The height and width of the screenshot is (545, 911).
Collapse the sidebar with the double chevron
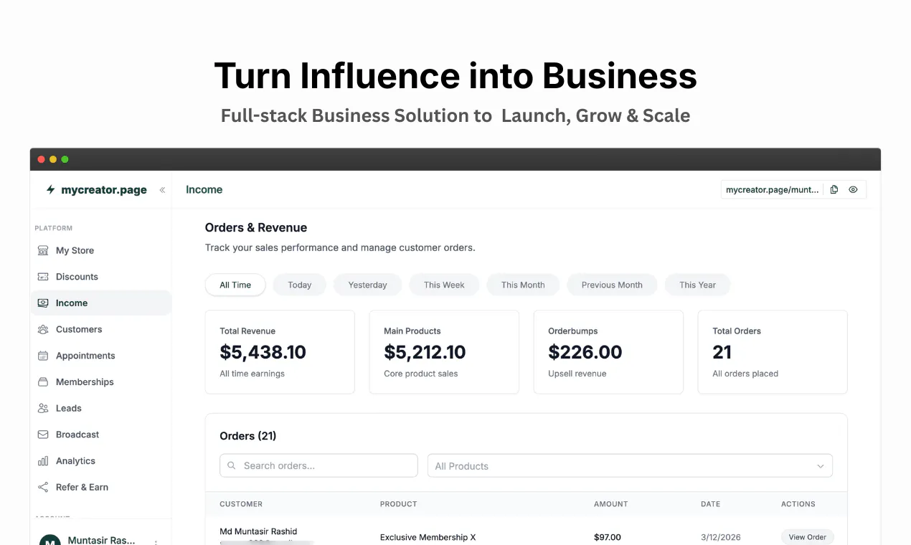tap(162, 190)
